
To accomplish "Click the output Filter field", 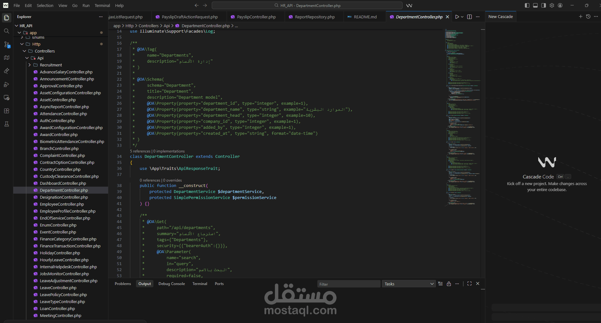I will [349, 284].
